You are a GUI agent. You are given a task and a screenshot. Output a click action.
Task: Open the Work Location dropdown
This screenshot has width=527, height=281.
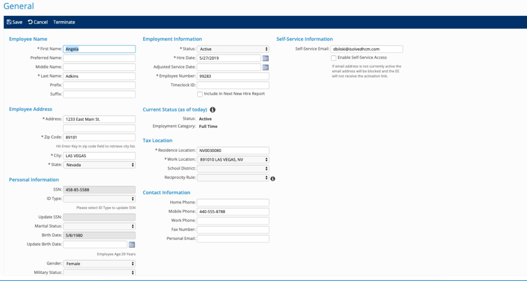(x=233, y=160)
